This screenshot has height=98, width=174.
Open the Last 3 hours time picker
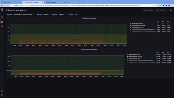pyautogui.click(x=149, y=10)
